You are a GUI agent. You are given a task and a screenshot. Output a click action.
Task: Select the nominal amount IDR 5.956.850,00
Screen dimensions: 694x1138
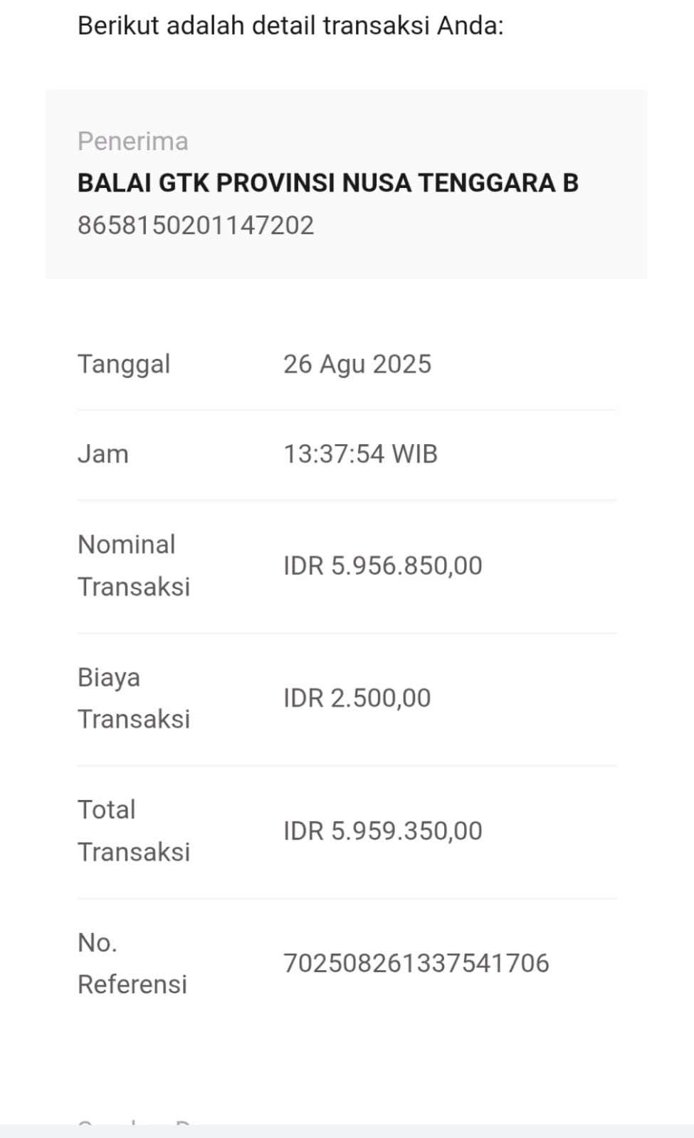pyautogui.click(x=383, y=566)
